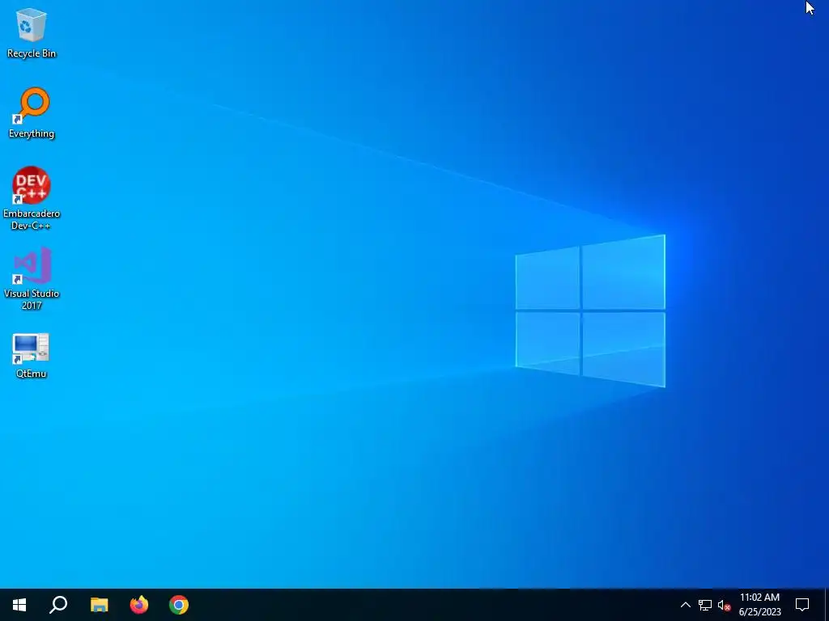829x621 pixels.
Task: Open the Windows Start menu
Action: coord(19,605)
